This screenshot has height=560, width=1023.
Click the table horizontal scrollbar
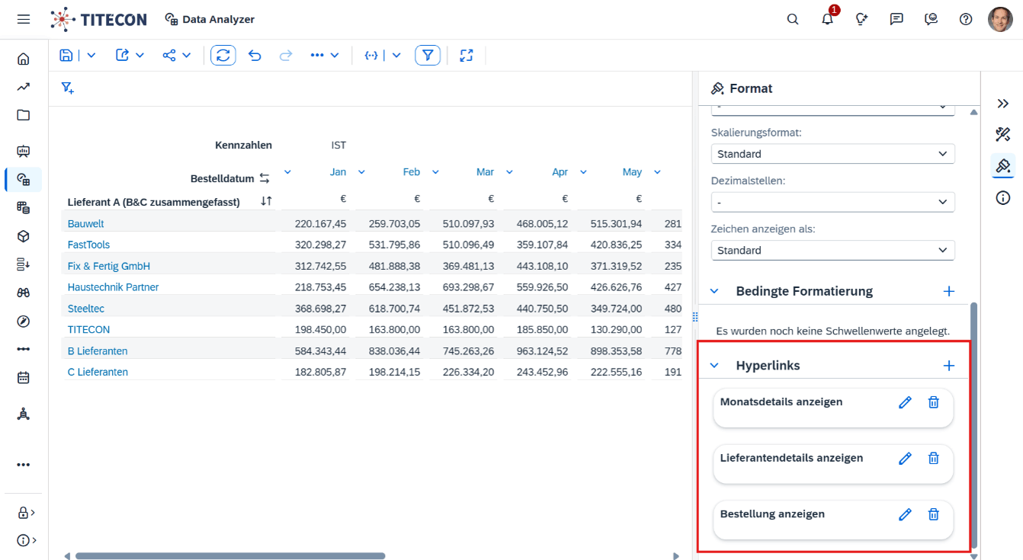[230, 556]
